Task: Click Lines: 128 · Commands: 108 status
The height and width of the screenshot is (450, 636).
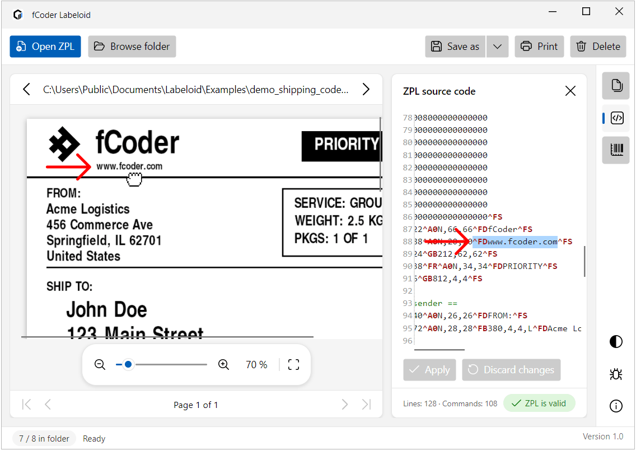Action: pyautogui.click(x=450, y=403)
